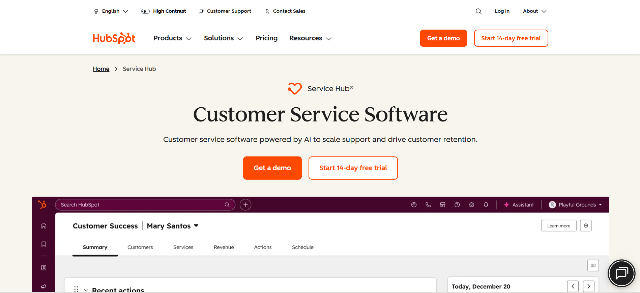Click the Log in link

tap(502, 11)
